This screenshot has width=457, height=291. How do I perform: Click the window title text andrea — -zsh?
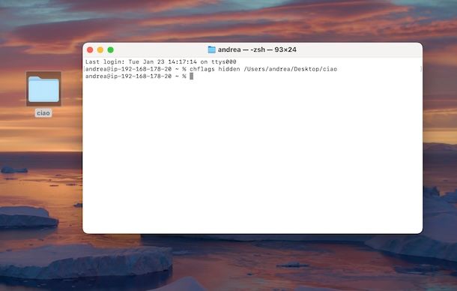pyautogui.click(x=242, y=49)
